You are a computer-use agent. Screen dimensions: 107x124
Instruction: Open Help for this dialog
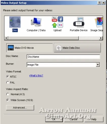pos(94,119)
